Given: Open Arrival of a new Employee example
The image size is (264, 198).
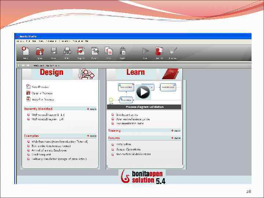Looking at the screenshot, I should pyautogui.click(x=49, y=150).
